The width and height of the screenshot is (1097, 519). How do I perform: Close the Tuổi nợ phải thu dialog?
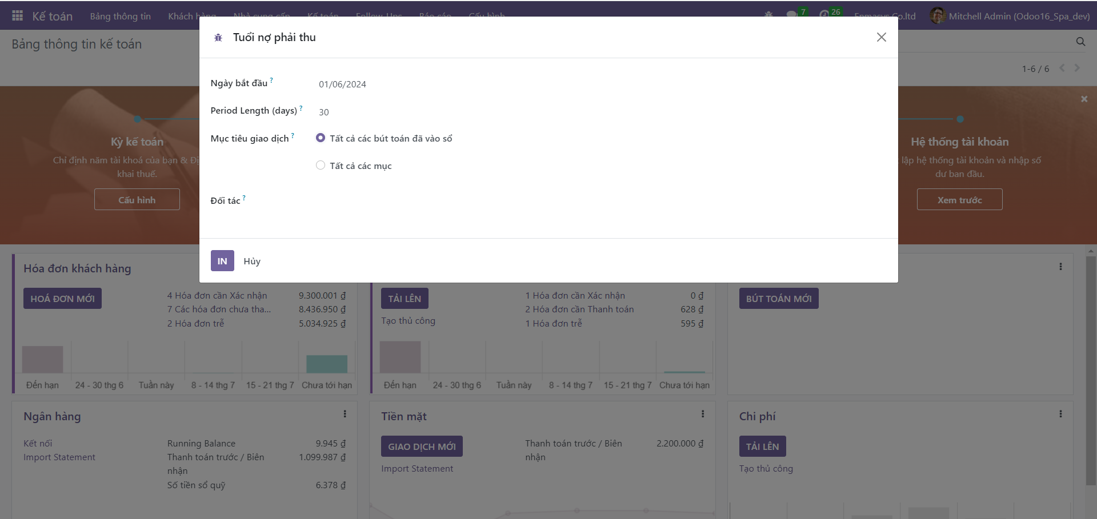881,37
